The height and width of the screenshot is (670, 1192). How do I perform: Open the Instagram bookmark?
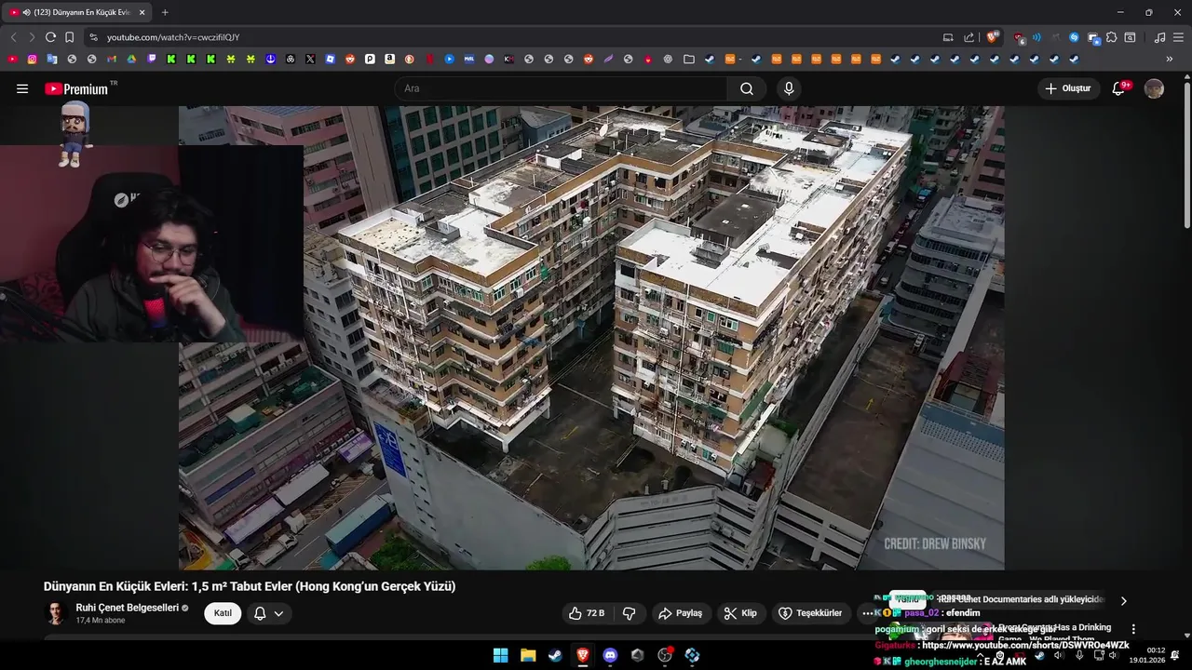32,59
